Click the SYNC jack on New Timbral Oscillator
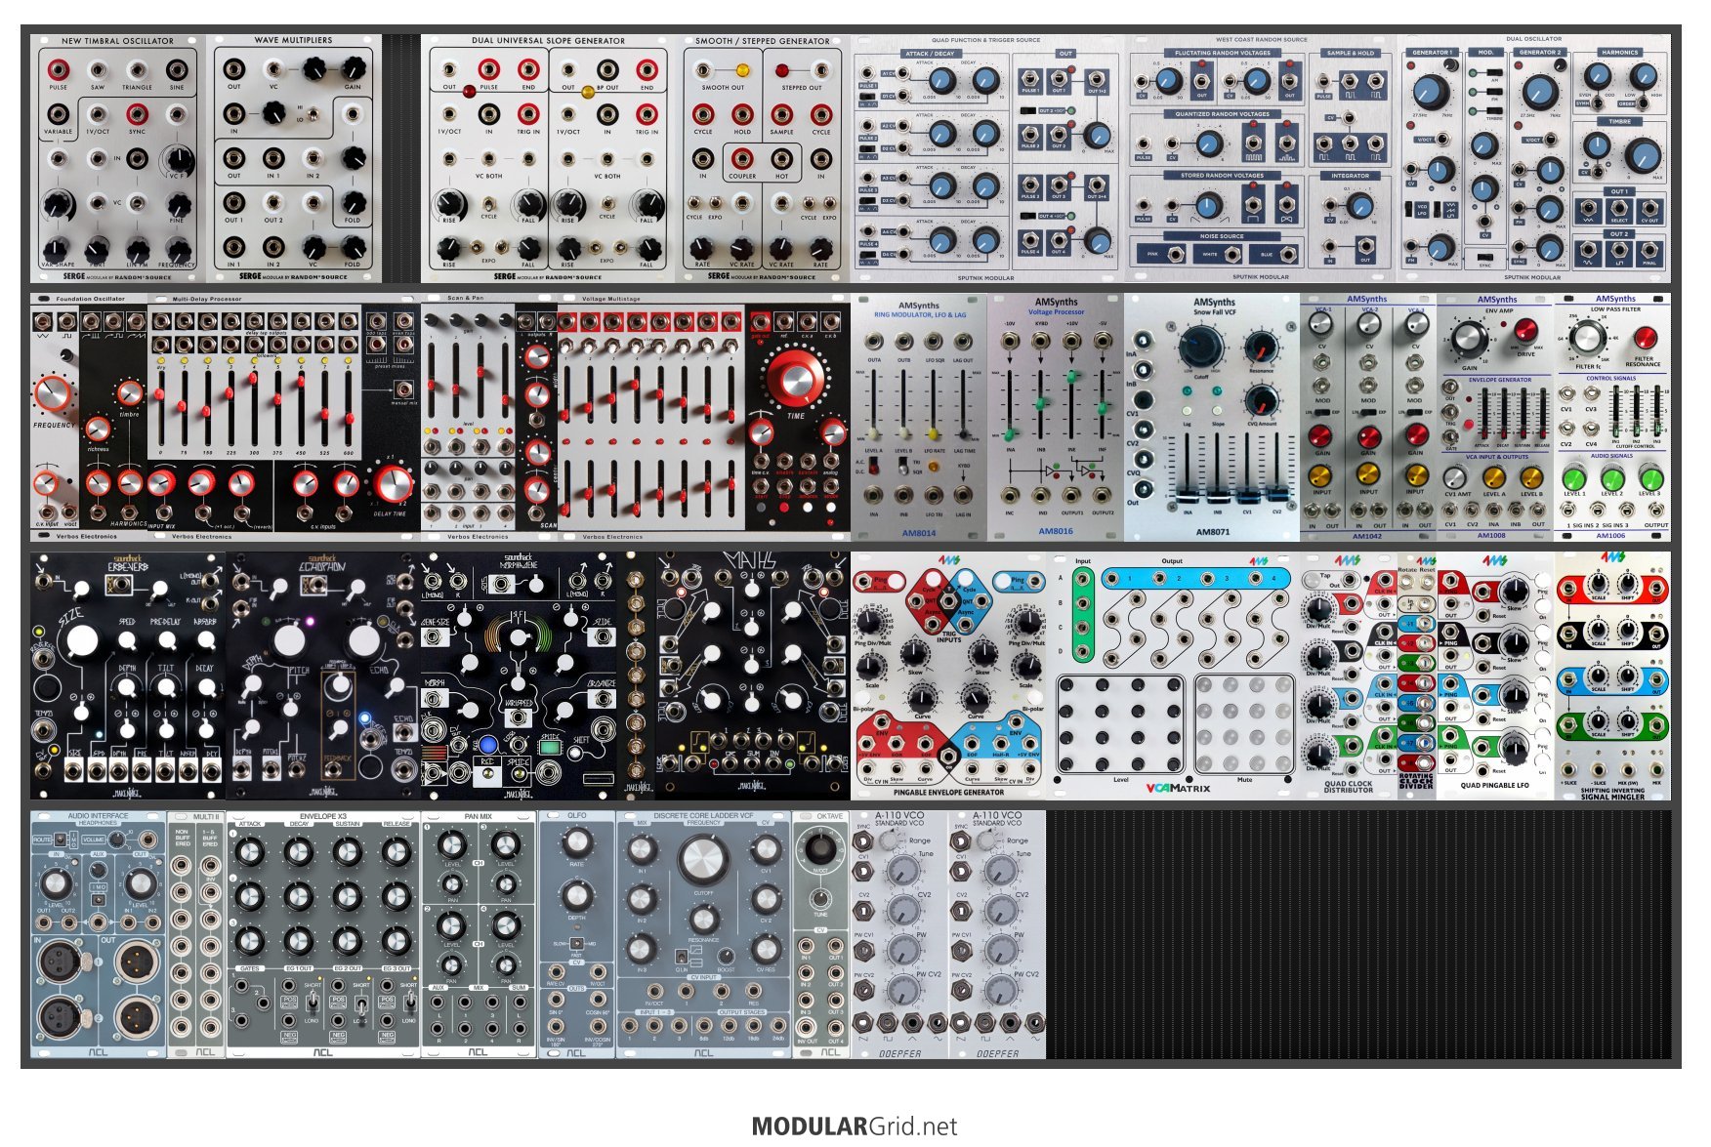The width and height of the screenshot is (1711, 1147). (137, 114)
